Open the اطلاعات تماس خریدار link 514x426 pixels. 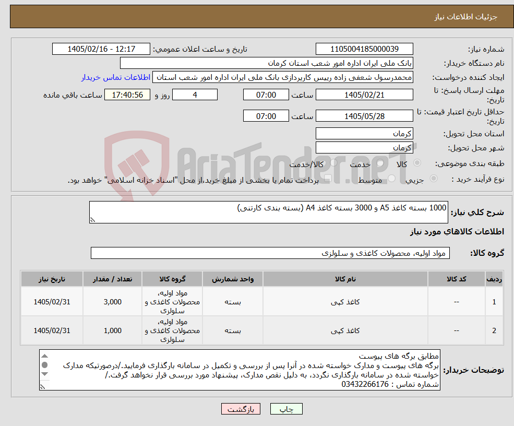(116, 77)
